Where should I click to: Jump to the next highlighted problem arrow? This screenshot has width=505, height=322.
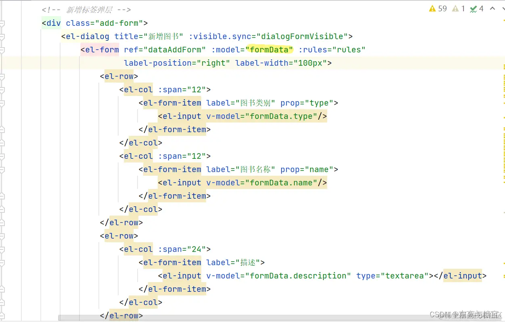pos(504,8)
